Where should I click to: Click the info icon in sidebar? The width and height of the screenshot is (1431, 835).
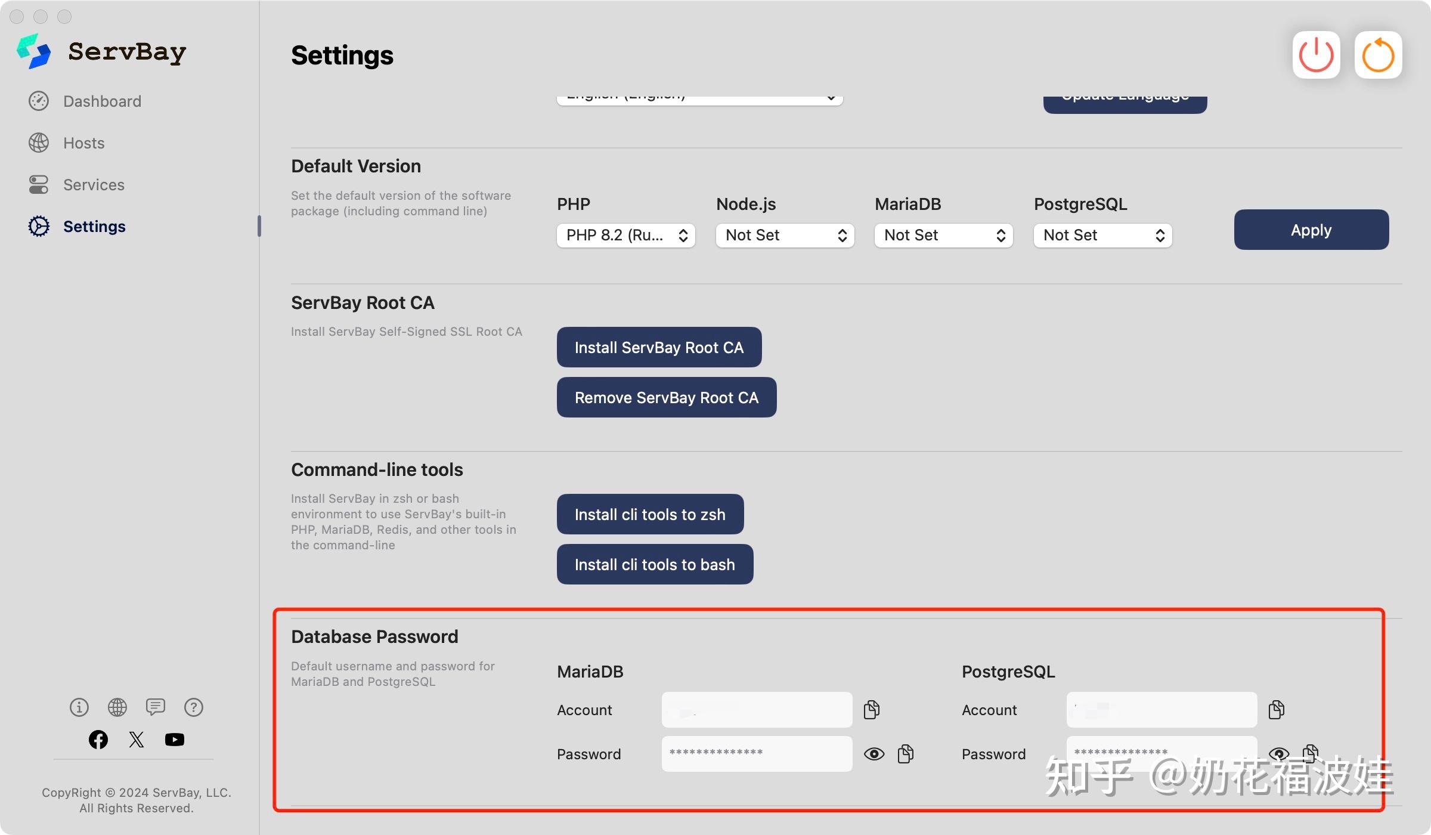tap(79, 707)
